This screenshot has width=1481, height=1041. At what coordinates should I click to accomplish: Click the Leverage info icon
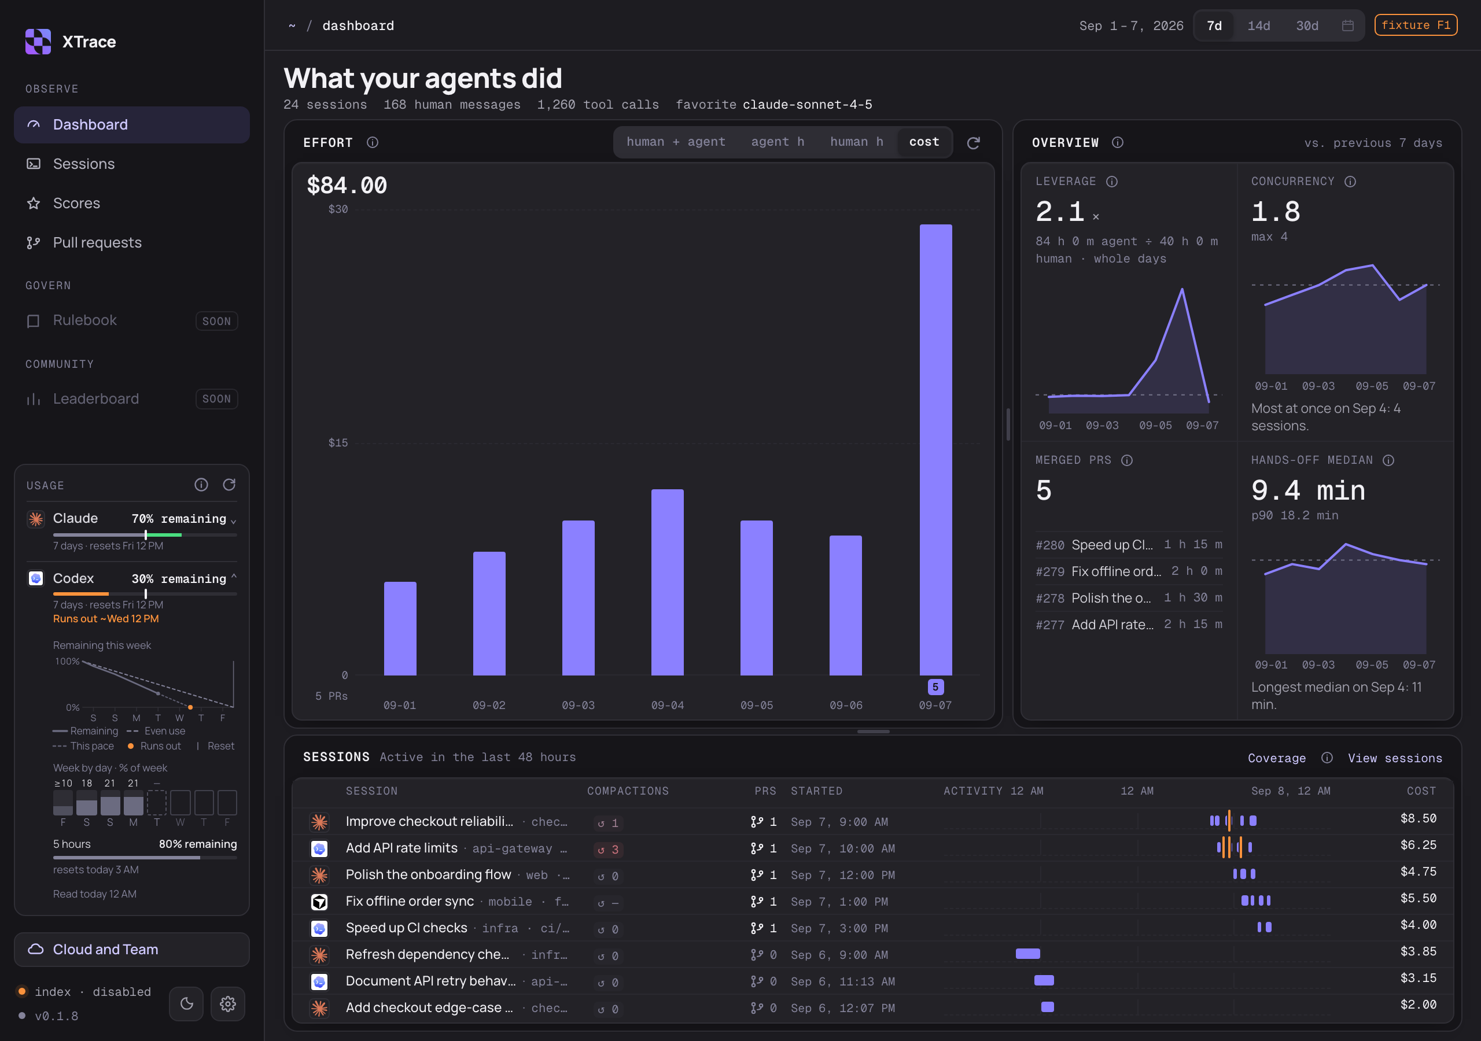pos(1111,182)
